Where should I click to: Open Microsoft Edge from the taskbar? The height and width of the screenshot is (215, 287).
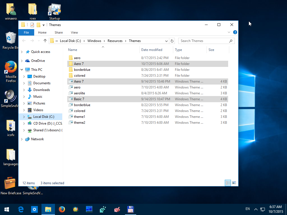click(20, 209)
